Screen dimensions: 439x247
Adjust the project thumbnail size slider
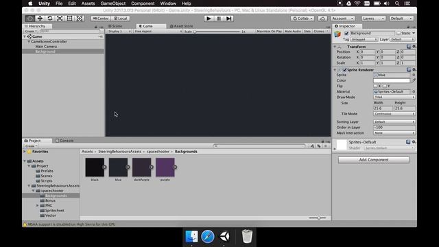point(318,218)
